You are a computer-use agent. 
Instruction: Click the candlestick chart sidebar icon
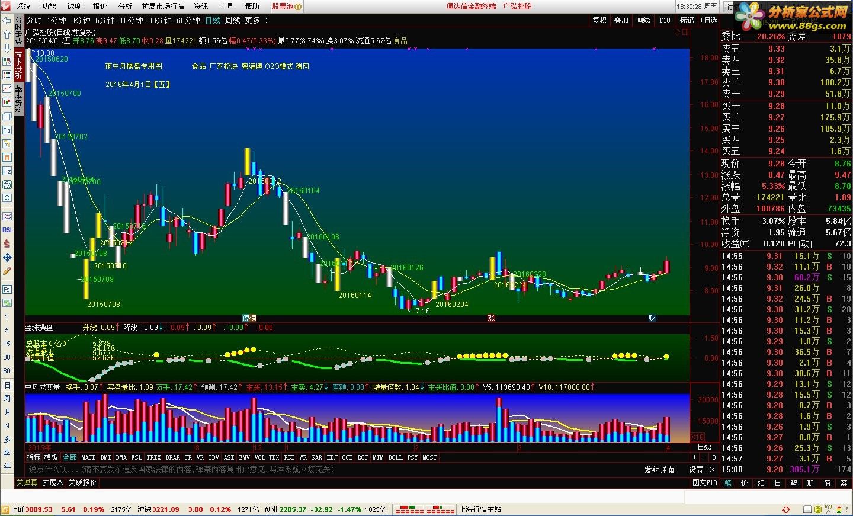(x=7, y=103)
